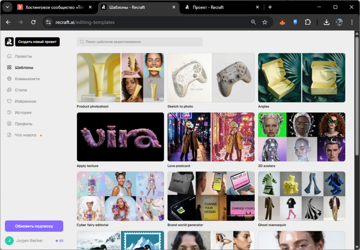The width and height of the screenshot is (360, 250).
Task: Open the Проекты sidebar item
Action: pos(23,56)
